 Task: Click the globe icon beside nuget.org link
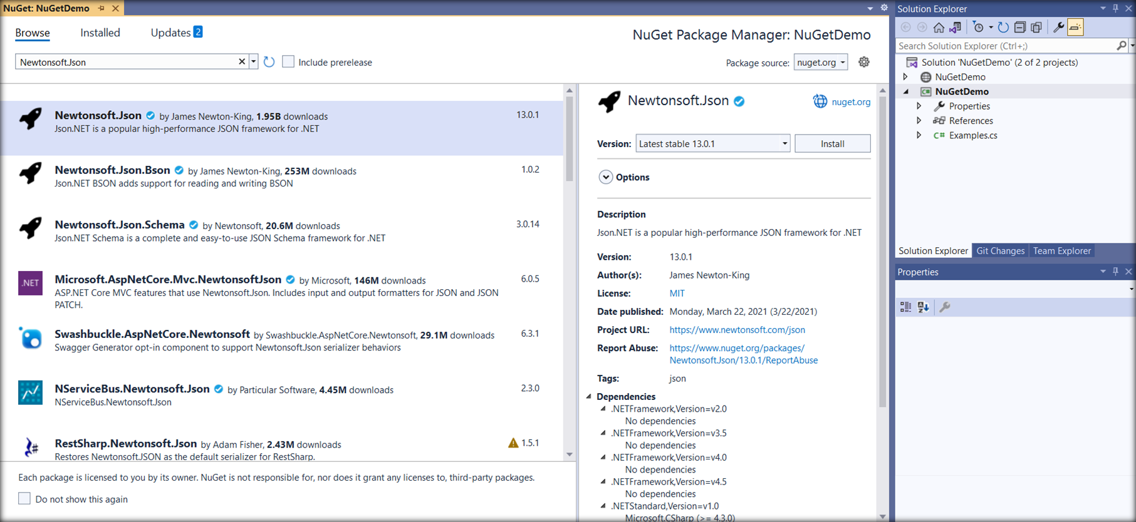point(820,101)
